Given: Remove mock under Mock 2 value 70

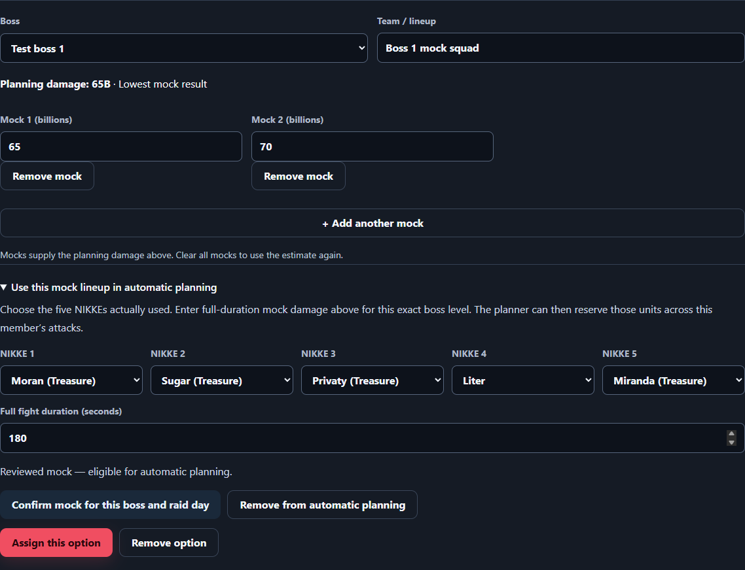Looking at the screenshot, I should pos(299,176).
